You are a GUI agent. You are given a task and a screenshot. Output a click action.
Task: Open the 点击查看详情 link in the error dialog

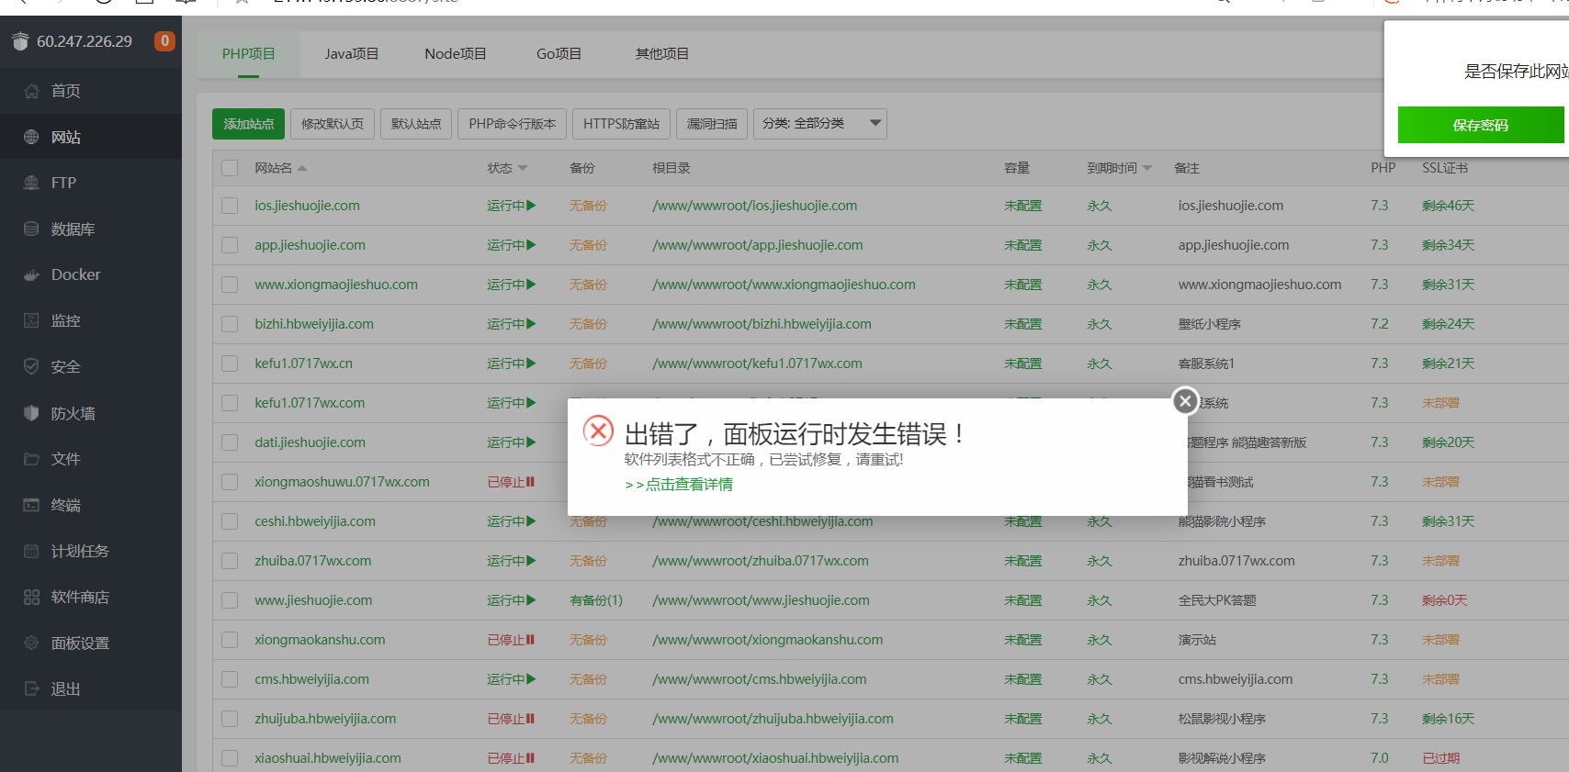pyautogui.click(x=688, y=485)
